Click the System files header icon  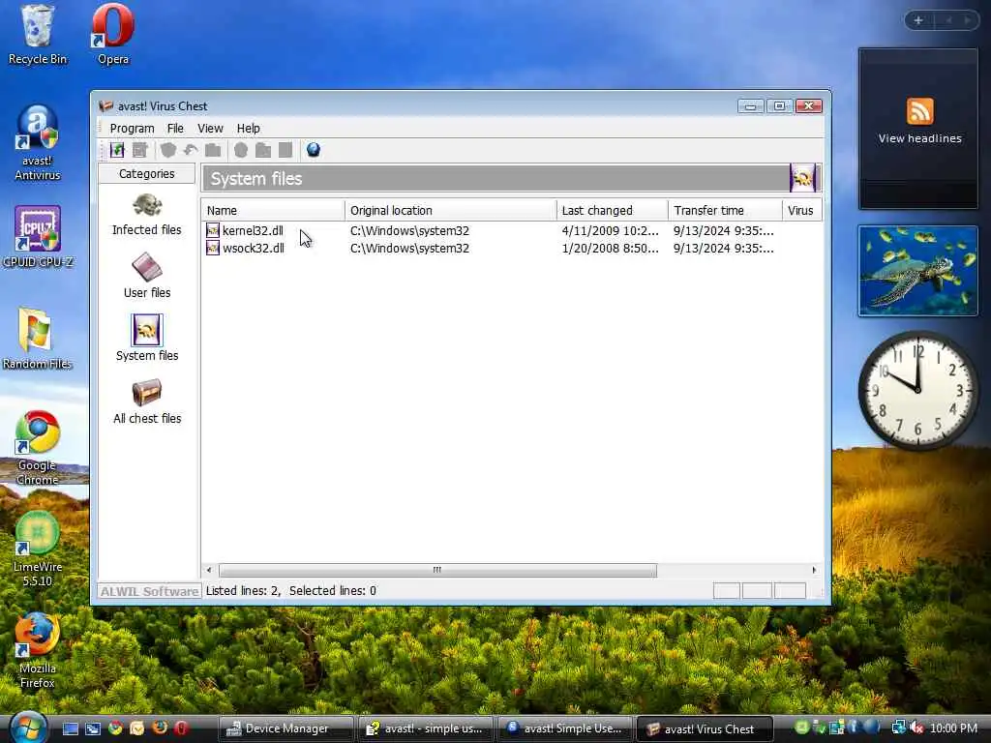click(803, 178)
